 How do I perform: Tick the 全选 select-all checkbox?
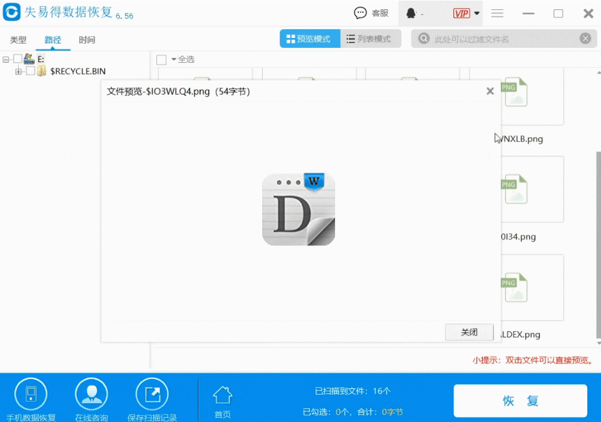[x=161, y=60]
